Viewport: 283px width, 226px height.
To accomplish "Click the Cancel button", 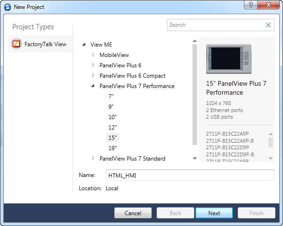I will click(133, 213).
